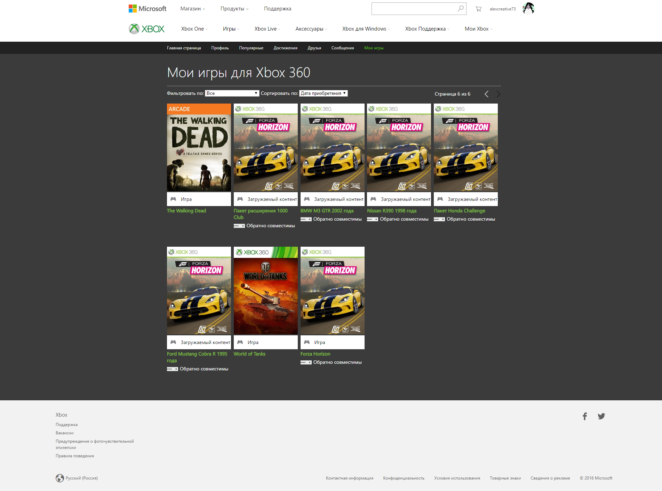Image resolution: width=662 pixels, height=491 pixels.
Task: Open the Популярные tab
Action: click(251, 48)
